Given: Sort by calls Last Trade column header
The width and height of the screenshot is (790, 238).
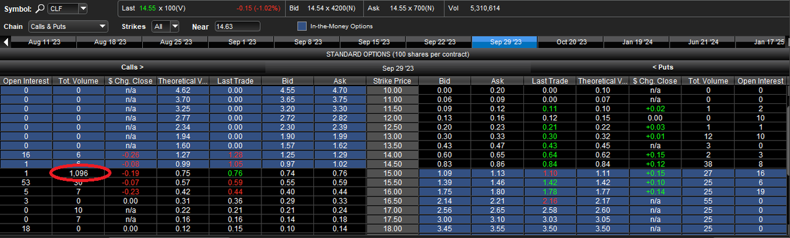Looking at the screenshot, I should tap(235, 81).
